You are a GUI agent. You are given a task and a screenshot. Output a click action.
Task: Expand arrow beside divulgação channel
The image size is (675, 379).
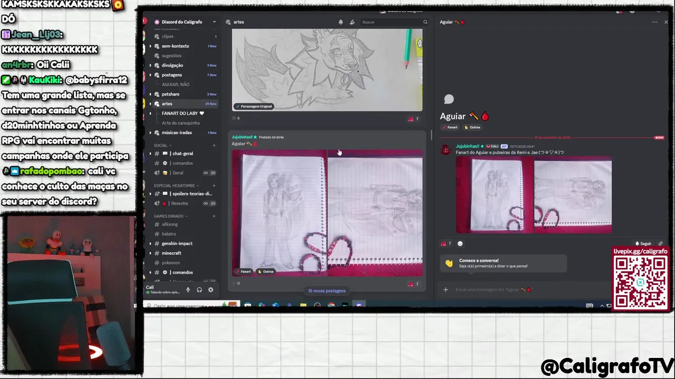[150, 65]
